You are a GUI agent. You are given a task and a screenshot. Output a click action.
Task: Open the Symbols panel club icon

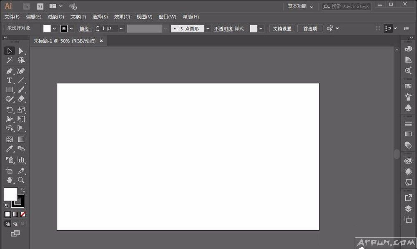click(x=408, y=108)
